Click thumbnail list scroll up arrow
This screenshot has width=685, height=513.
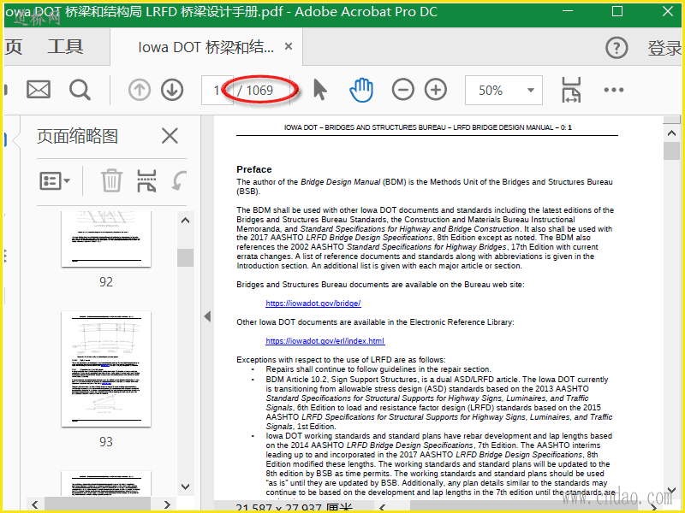pyautogui.click(x=185, y=221)
